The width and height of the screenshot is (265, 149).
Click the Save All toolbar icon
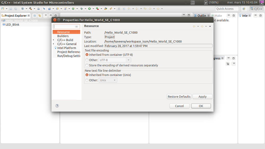pyautogui.click(x=16, y=8)
